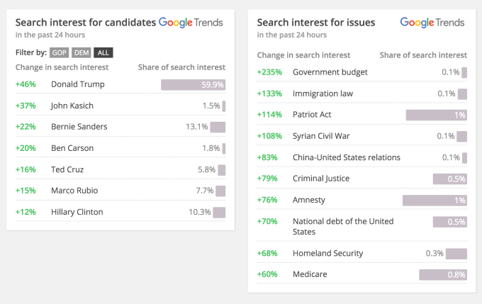Image resolution: width=482 pixels, height=304 pixels.
Task: Open the Patriot Act issue entry
Action: (312, 115)
